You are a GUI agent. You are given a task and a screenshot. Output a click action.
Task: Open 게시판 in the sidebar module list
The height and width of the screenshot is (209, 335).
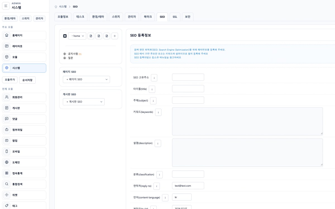point(24,108)
